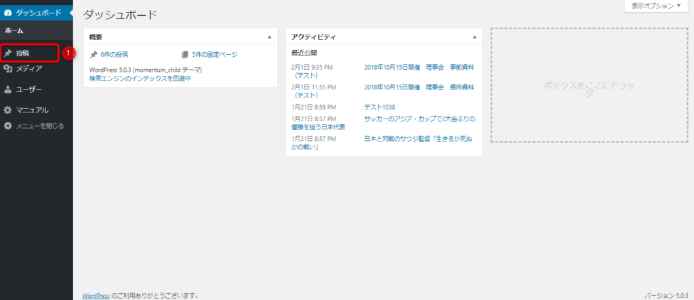The height and width of the screenshot is (300, 694).
Task: Click the pin icon next to 6件の投稿
Action: [94, 55]
